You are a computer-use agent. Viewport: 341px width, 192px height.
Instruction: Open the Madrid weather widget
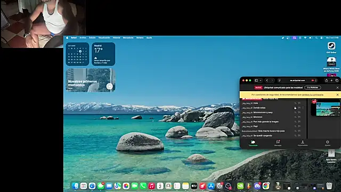tap(103, 54)
